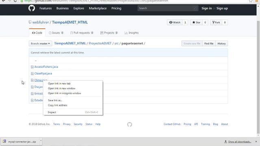Screen dimensions: 260x146
Task: Open Marketplace from the header
Action: [97, 8]
